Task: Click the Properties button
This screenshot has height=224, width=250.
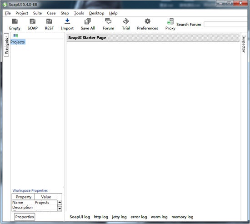Action: tap(25, 217)
